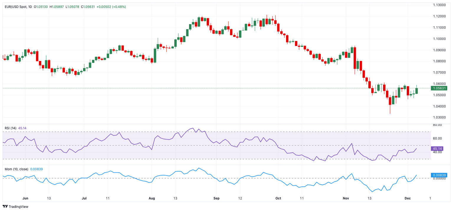Click the purple 45.14 RSI value tag
This screenshot has height=211, width=453.
pyautogui.click(x=436, y=149)
